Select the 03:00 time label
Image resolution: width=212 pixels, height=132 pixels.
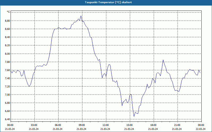pyautogui.click(x=34, y=125)
